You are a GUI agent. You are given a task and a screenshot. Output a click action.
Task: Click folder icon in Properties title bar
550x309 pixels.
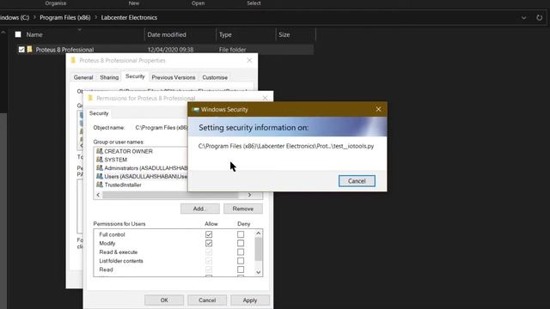[73, 60]
